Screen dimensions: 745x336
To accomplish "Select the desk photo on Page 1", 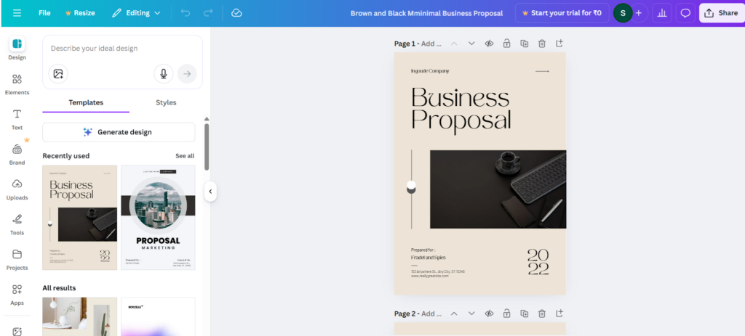I will (x=498, y=189).
